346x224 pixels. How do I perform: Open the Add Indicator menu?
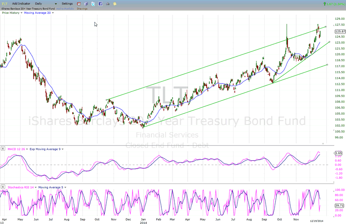(20, 3)
